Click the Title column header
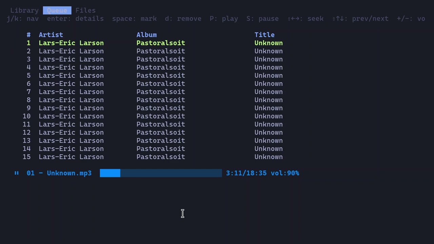The image size is (434, 244). click(x=264, y=35)
